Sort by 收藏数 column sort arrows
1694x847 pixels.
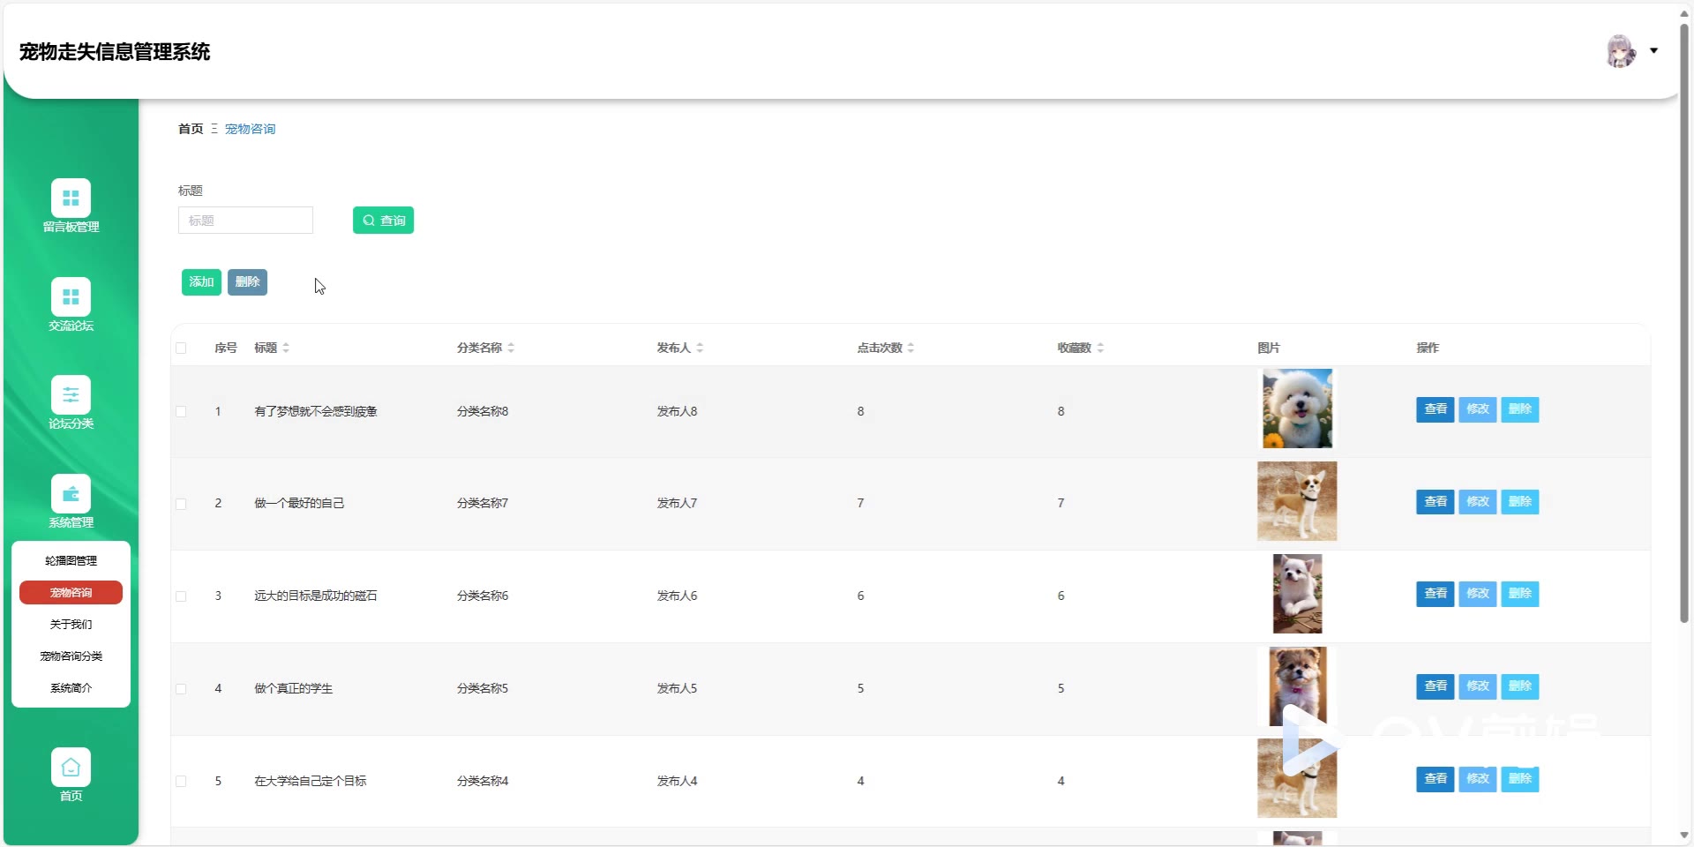(x=1100, y=349)
